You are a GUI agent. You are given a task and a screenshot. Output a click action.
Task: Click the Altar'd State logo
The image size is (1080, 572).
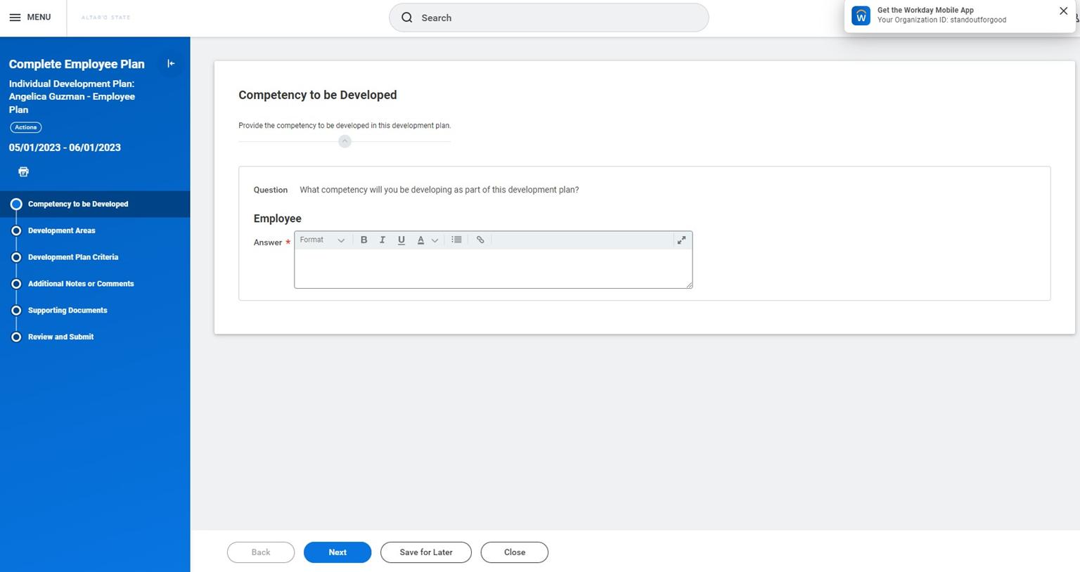point(106,18)
